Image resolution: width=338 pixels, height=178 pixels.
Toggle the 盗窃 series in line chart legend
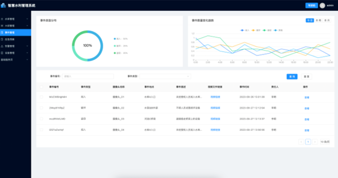[x=267, y=30]
